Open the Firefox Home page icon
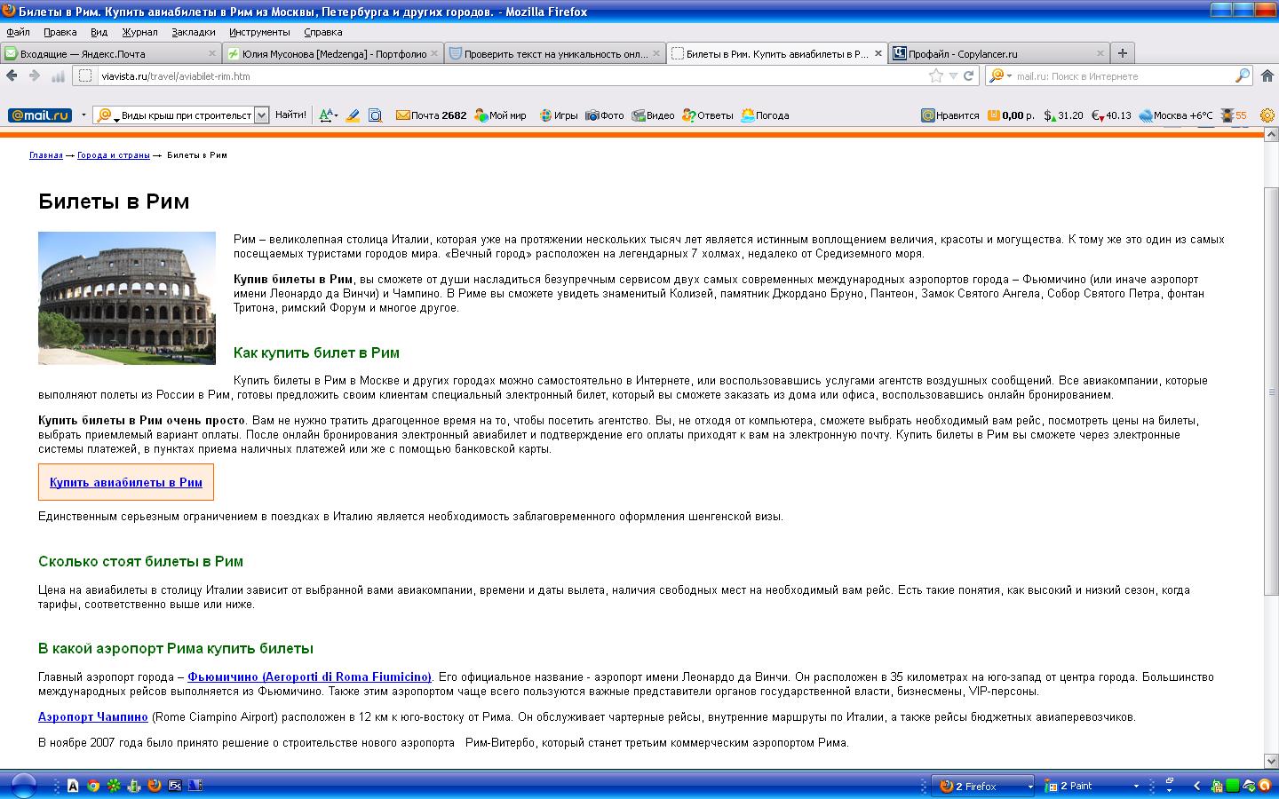Viewport: 1279px width, 799px height. pyautogui.click(x=1268, y=75)
